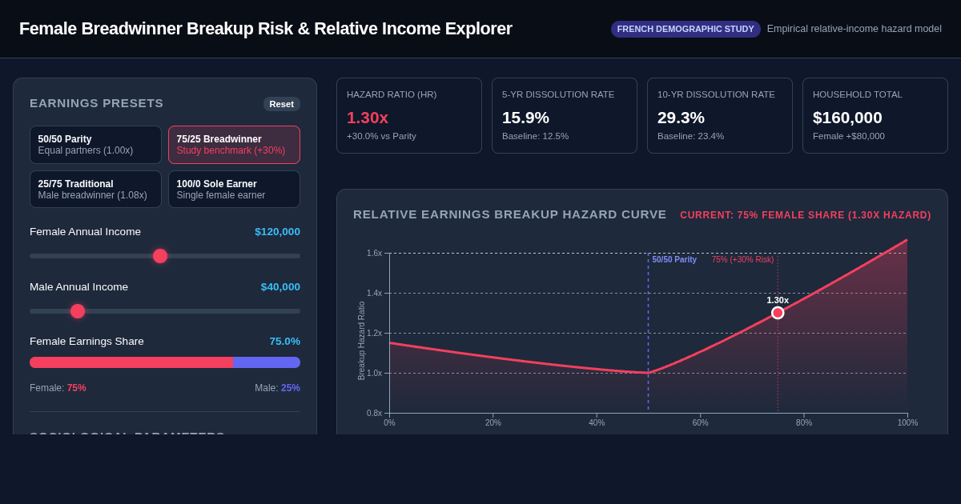Click the $40,000 male income value
961x504 pixels.
tap(280, 287)
